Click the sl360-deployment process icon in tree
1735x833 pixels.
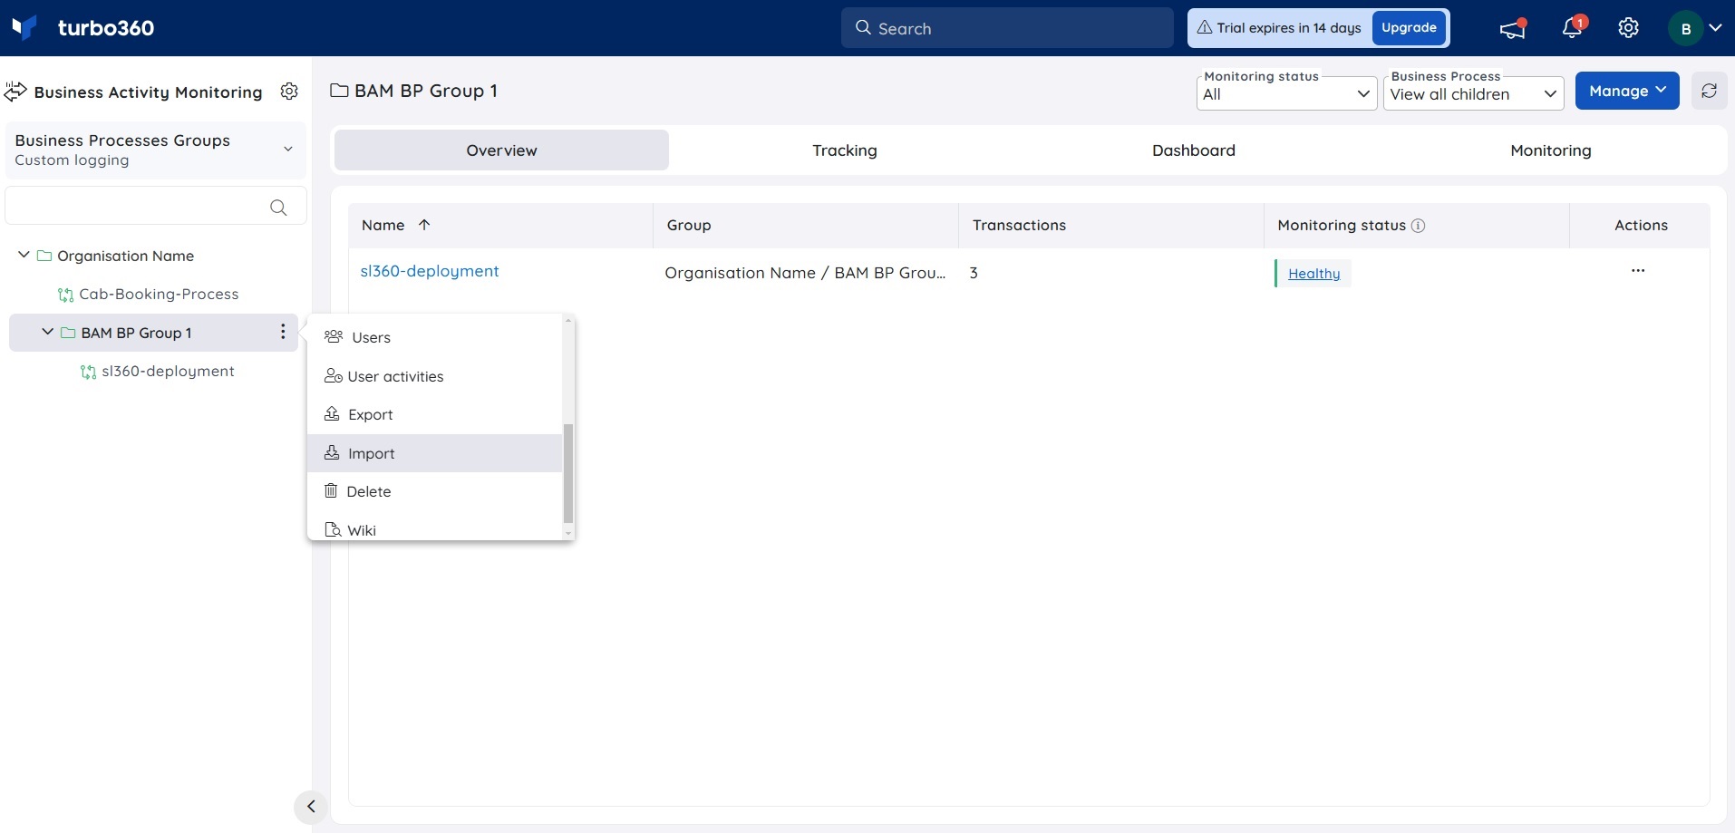pyautogui.click(x=88, y=372)
